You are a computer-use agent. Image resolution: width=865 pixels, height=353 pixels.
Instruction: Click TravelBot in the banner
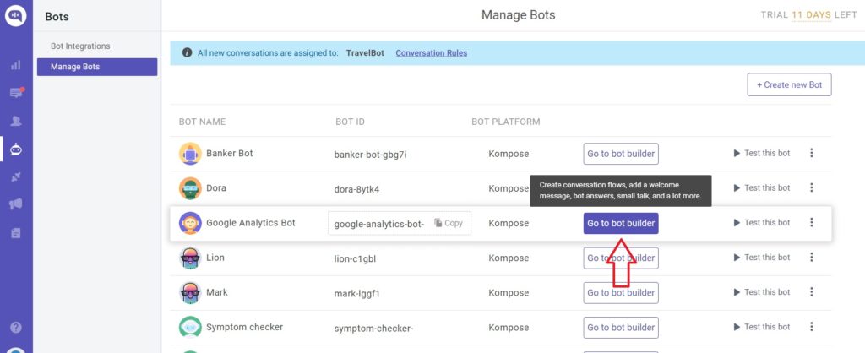coord(365,53)
